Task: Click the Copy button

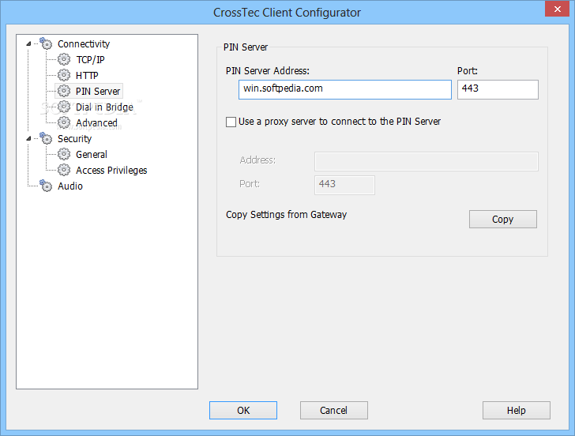Action: tap(503, 219)
